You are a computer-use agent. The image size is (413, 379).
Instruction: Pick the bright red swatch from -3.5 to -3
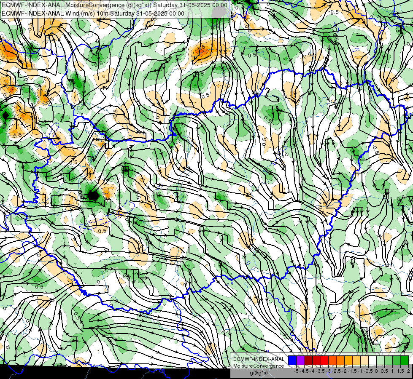coord(324,360)
